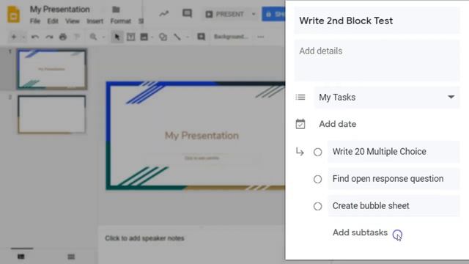Switch to filmstrip view icon
Viewport: 469px width, 264px height.
(x=21, y=257)
